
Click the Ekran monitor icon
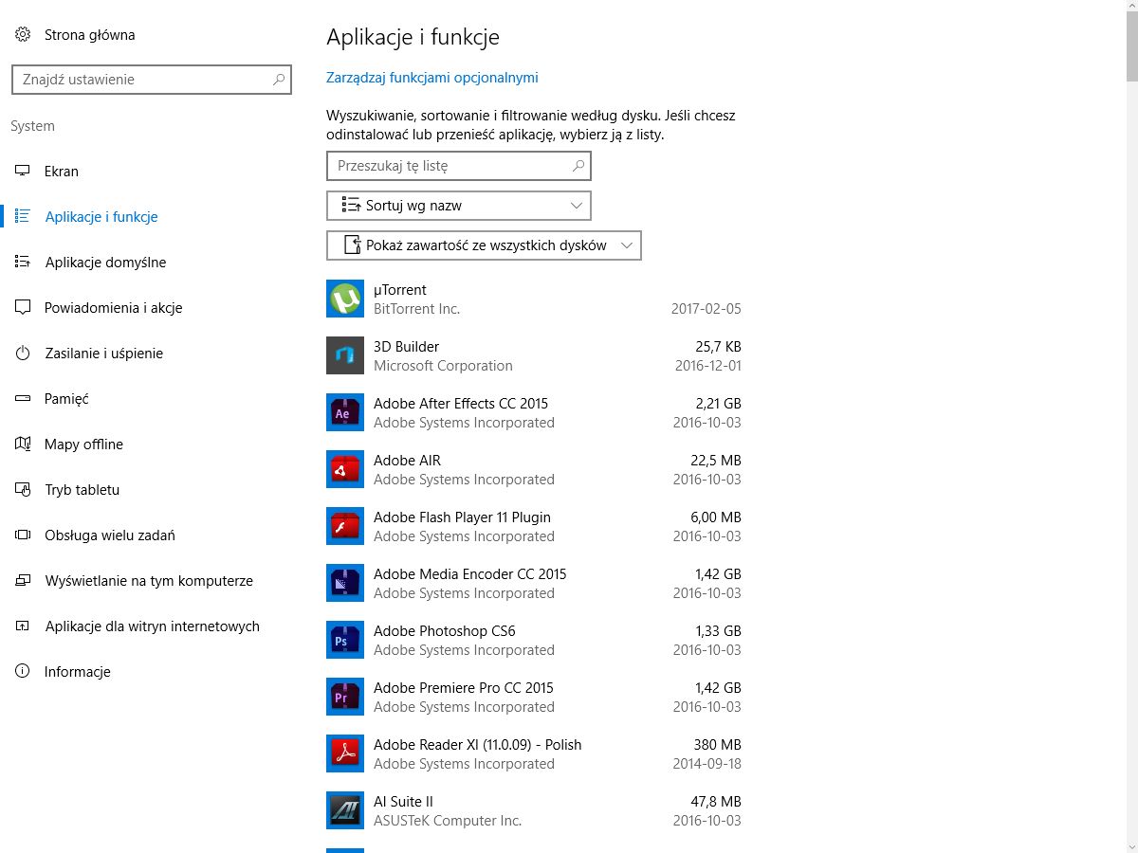pos(23,172)
